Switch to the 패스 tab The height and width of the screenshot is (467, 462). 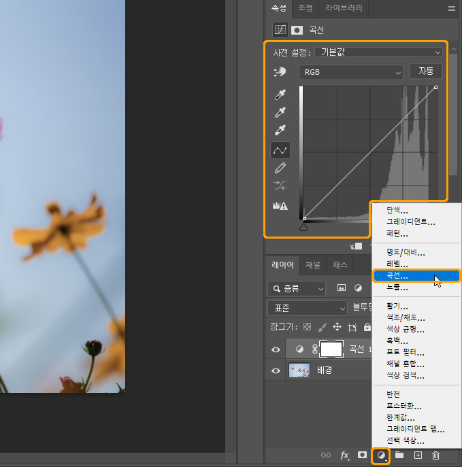340,264
